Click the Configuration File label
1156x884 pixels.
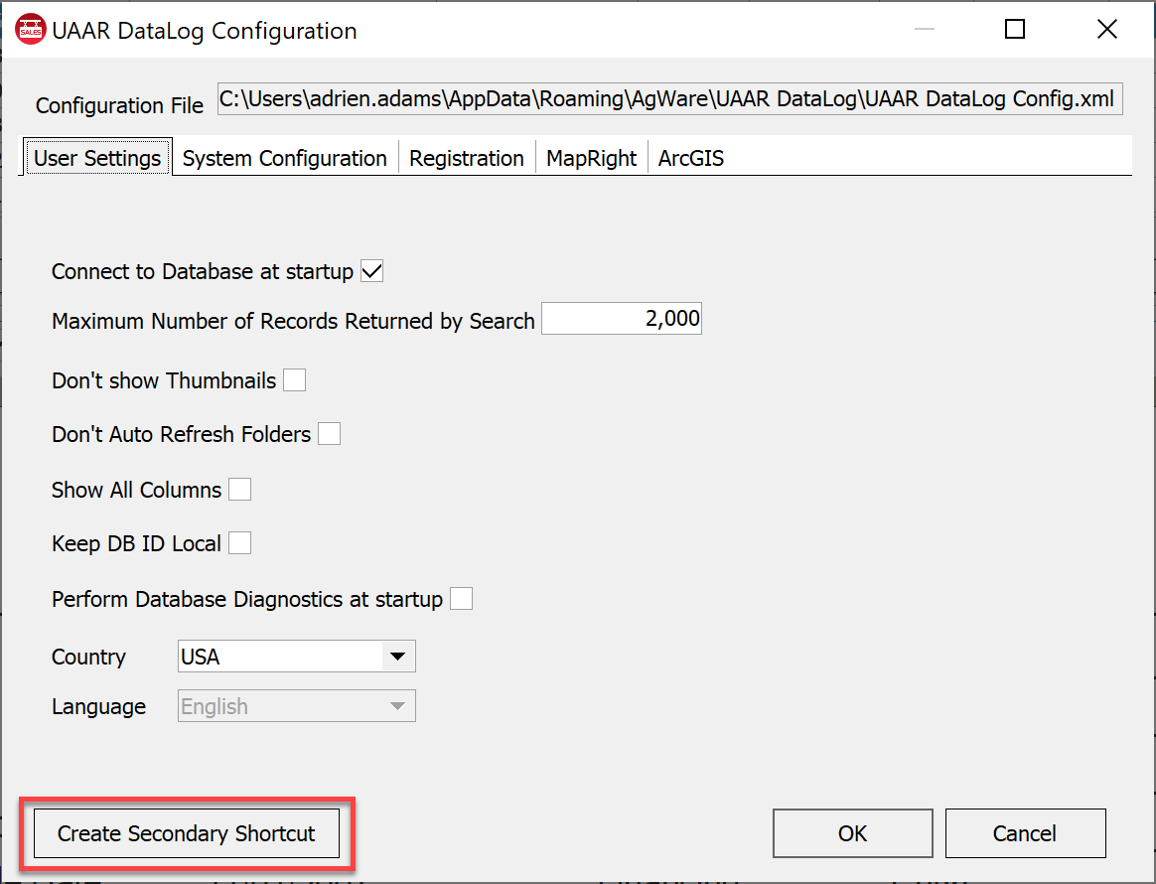point(119,105)
